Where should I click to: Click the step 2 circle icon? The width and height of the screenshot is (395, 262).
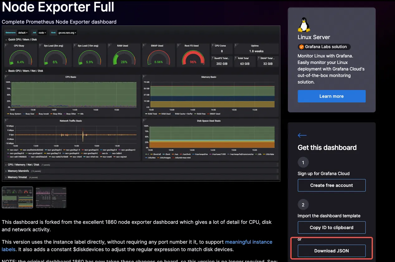point(303,205)
